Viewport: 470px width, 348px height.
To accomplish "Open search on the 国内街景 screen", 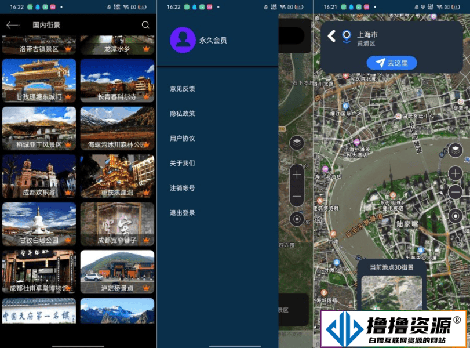I will pyautogui.click(x=145, y=25).
